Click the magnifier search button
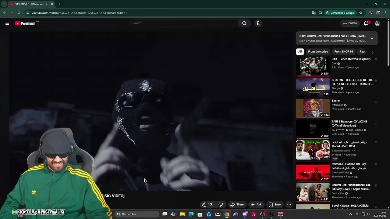The height and width of the screenshot is (219, 390). 244,23
